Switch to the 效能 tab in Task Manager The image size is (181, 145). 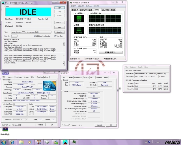coord(98,10)
